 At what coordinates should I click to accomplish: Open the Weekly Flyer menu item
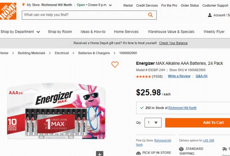(x=214, y=32)
